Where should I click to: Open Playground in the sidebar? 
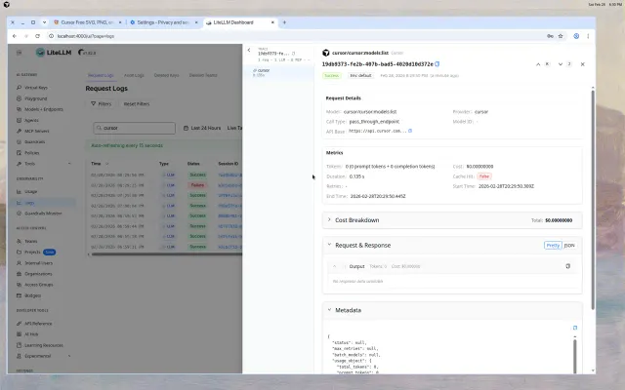35,98
